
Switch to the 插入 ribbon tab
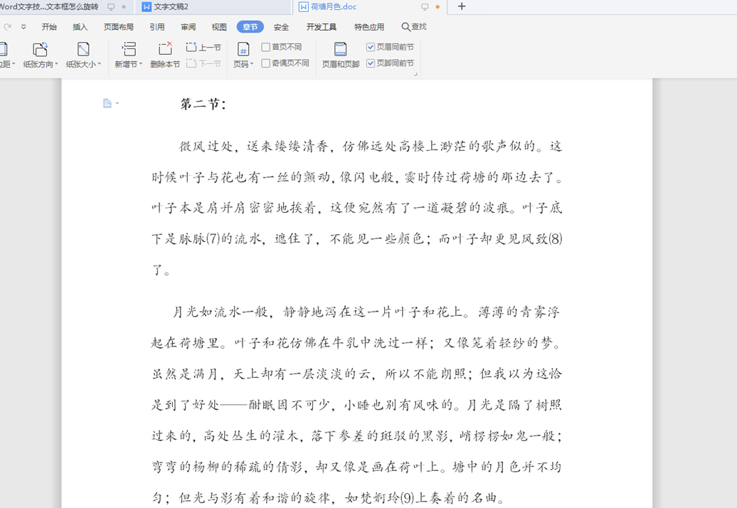(80, 27)
